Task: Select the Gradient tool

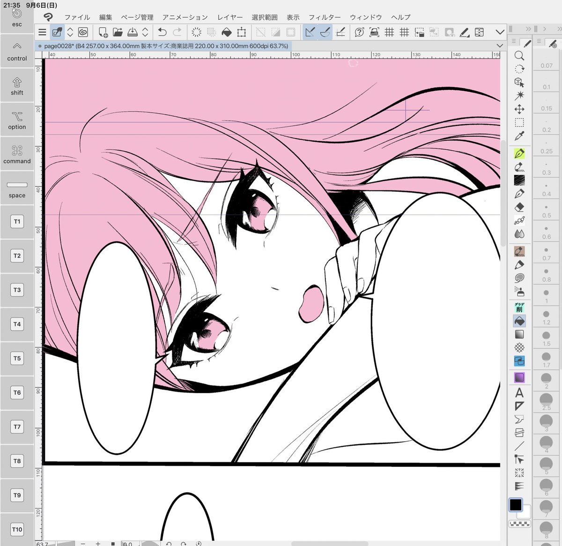Action: point(519,335)
